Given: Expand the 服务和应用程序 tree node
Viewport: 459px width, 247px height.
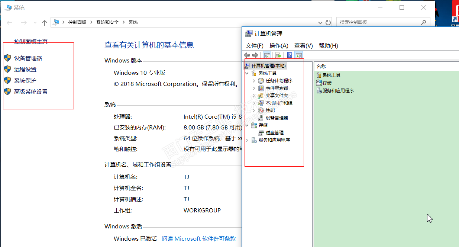Looking at the screenshot, I should [247, 140].
